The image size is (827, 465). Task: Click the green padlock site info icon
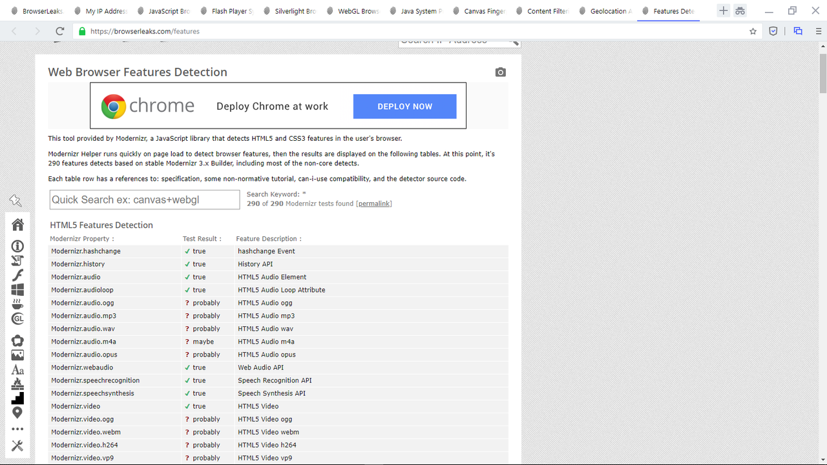(x=82, y=31)
